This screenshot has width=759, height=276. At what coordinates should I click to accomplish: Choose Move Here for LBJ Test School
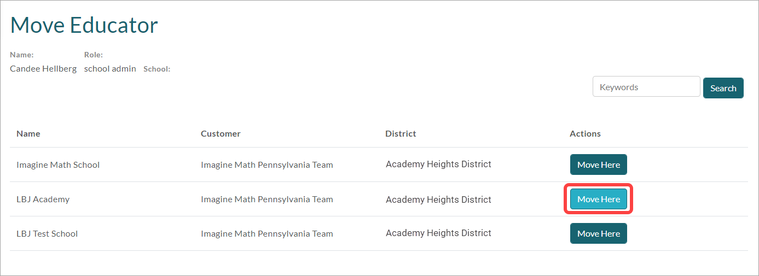[x=598, y=233]
